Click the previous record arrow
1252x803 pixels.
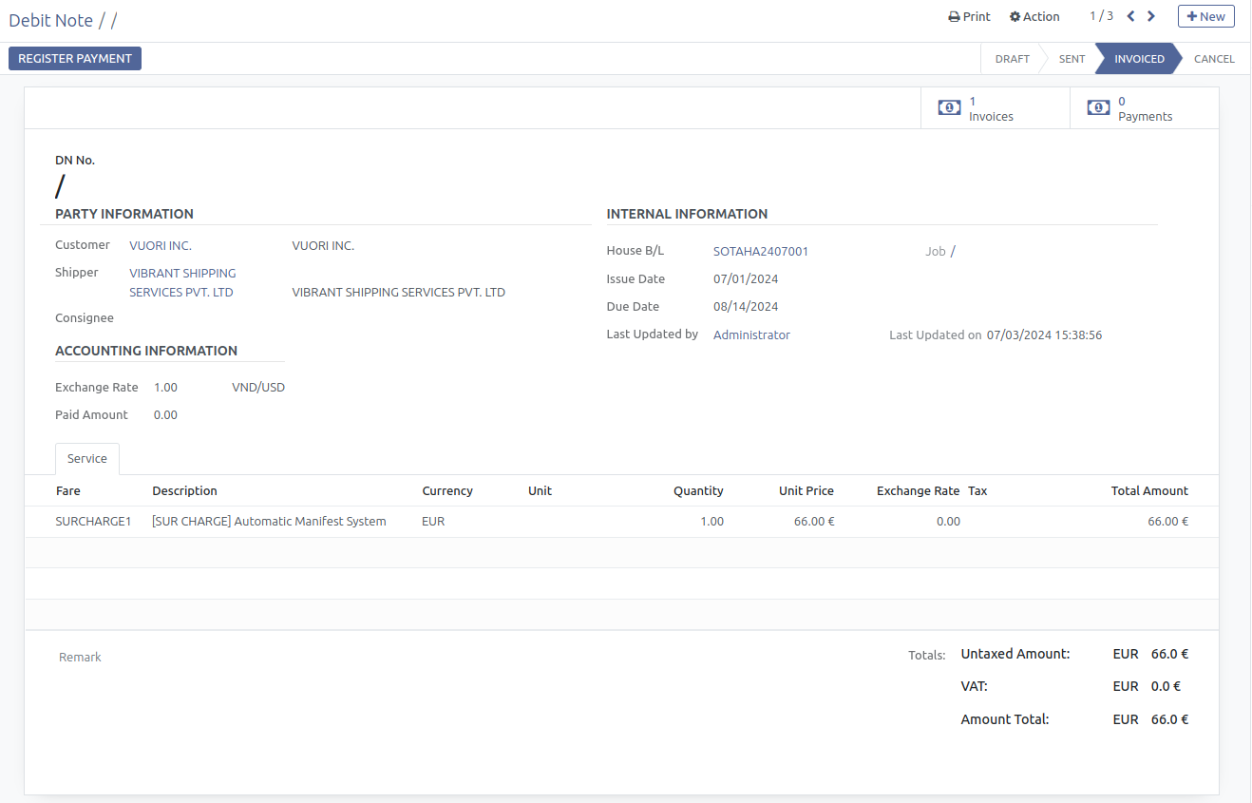pyautogui.click(x=1130, y=16)
